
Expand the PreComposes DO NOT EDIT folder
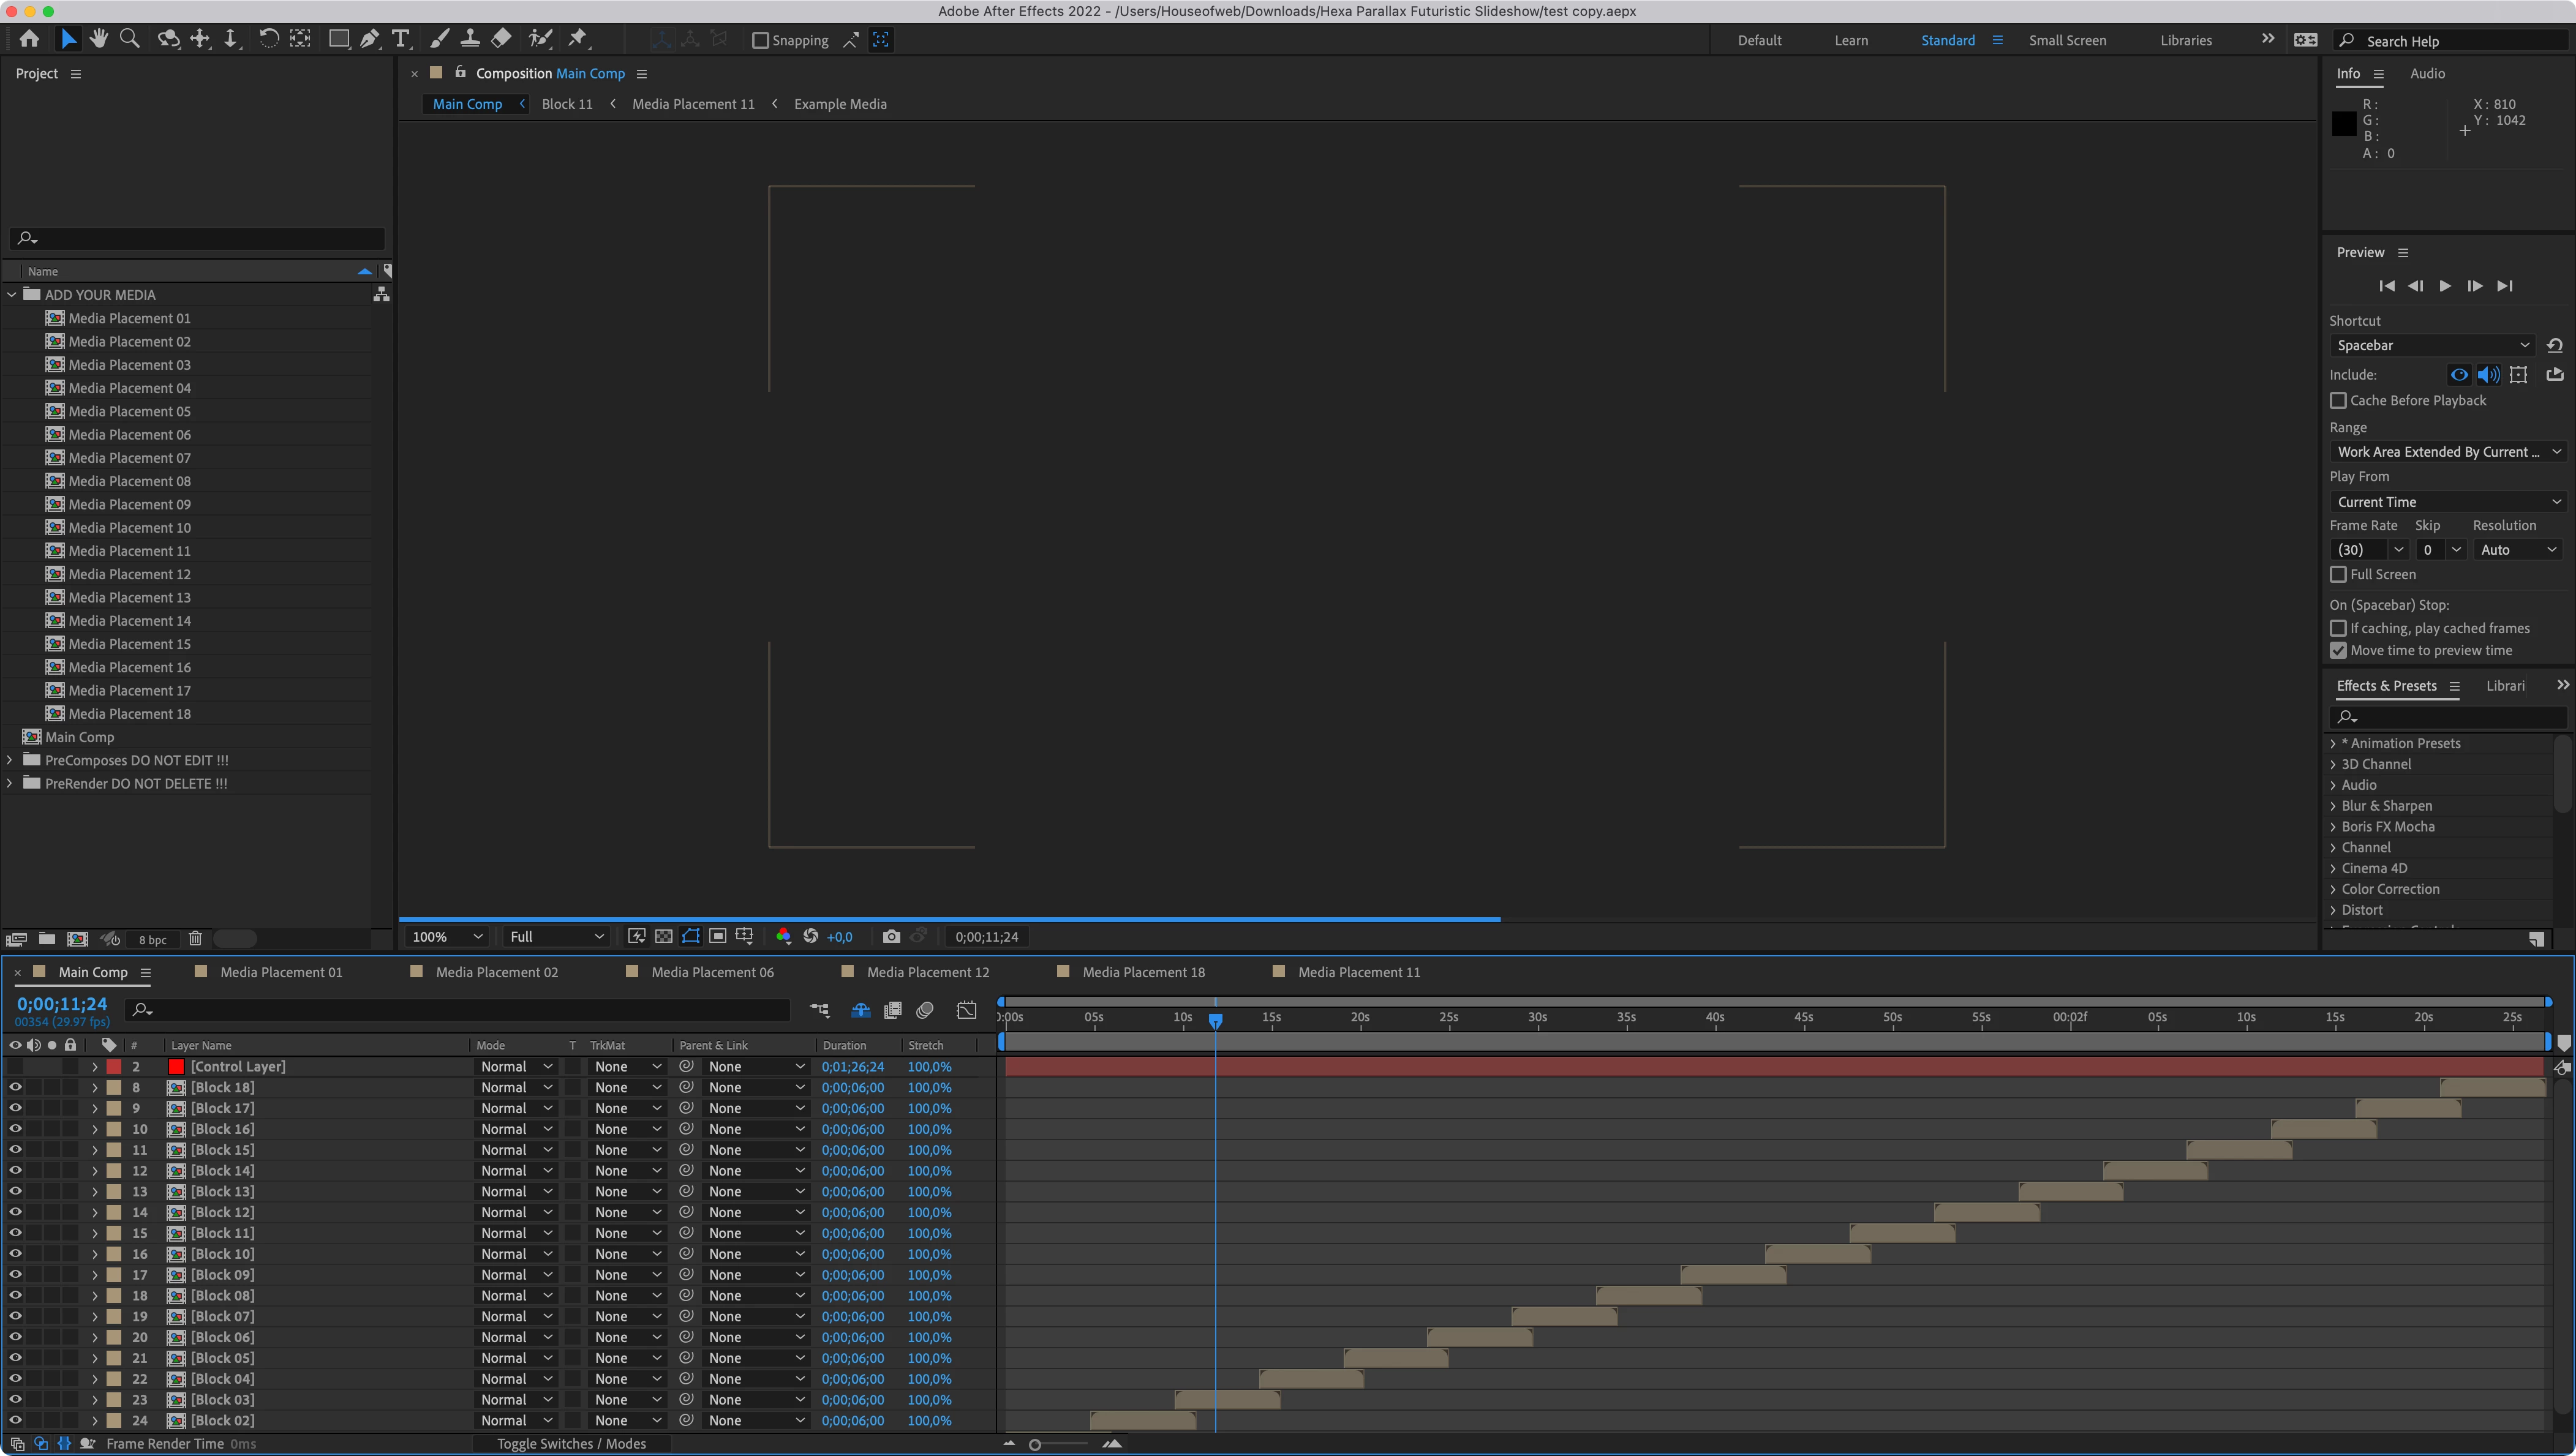11,760
